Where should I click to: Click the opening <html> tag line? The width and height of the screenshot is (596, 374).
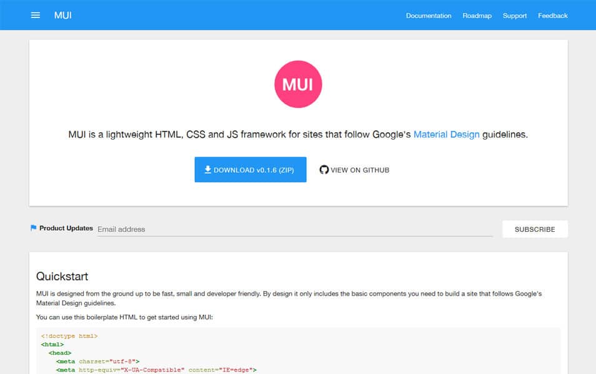pos(52,345)
